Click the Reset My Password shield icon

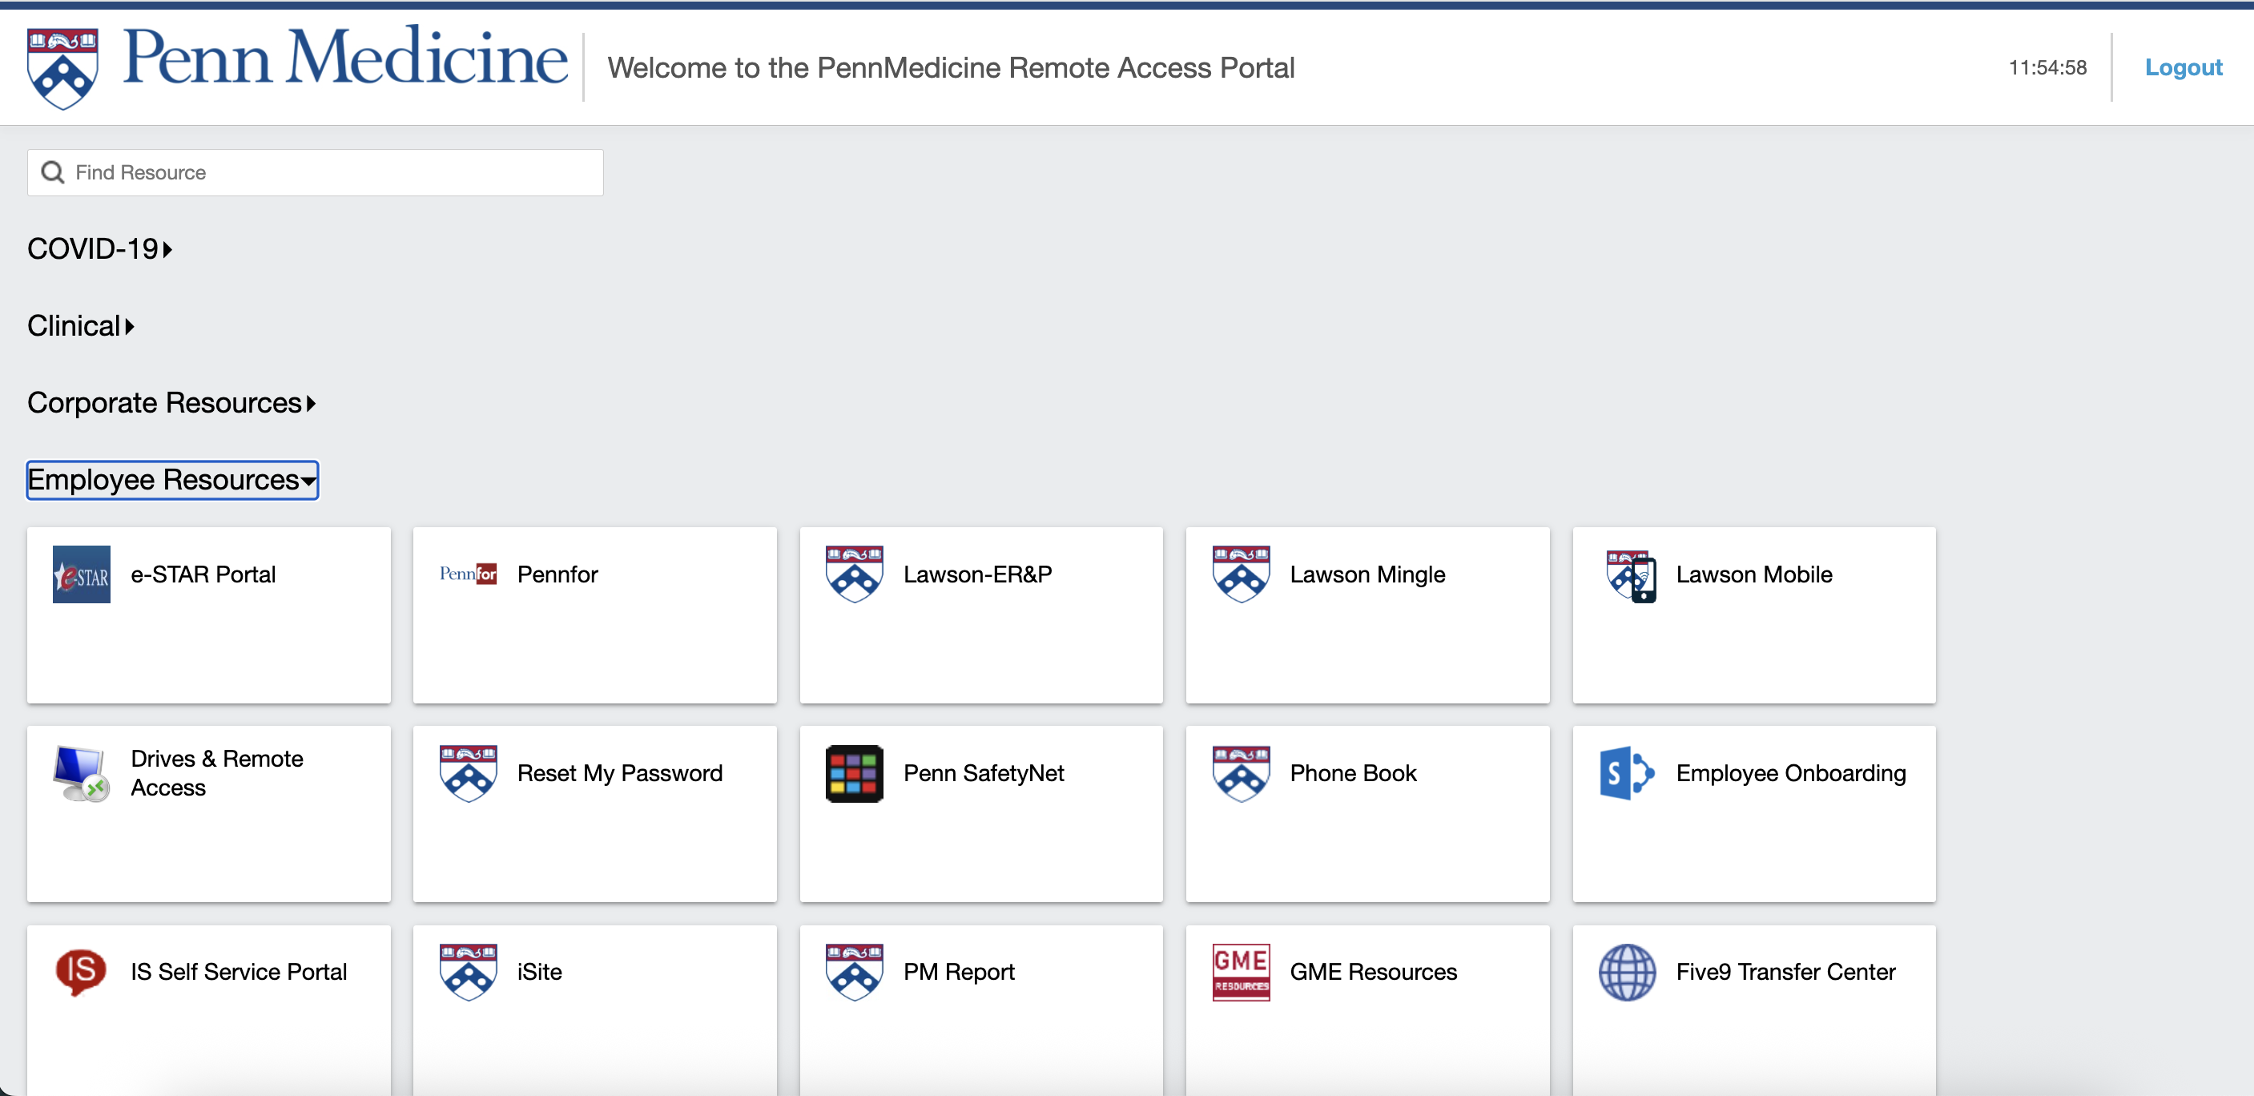tap(468, 774)
